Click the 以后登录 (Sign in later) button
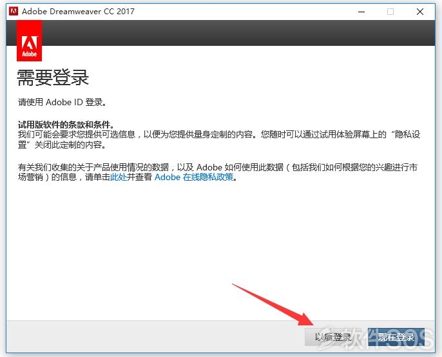Image resolution: width=442 pixels, height=357 pixels. pyautogui.click(x=333, y=337)
